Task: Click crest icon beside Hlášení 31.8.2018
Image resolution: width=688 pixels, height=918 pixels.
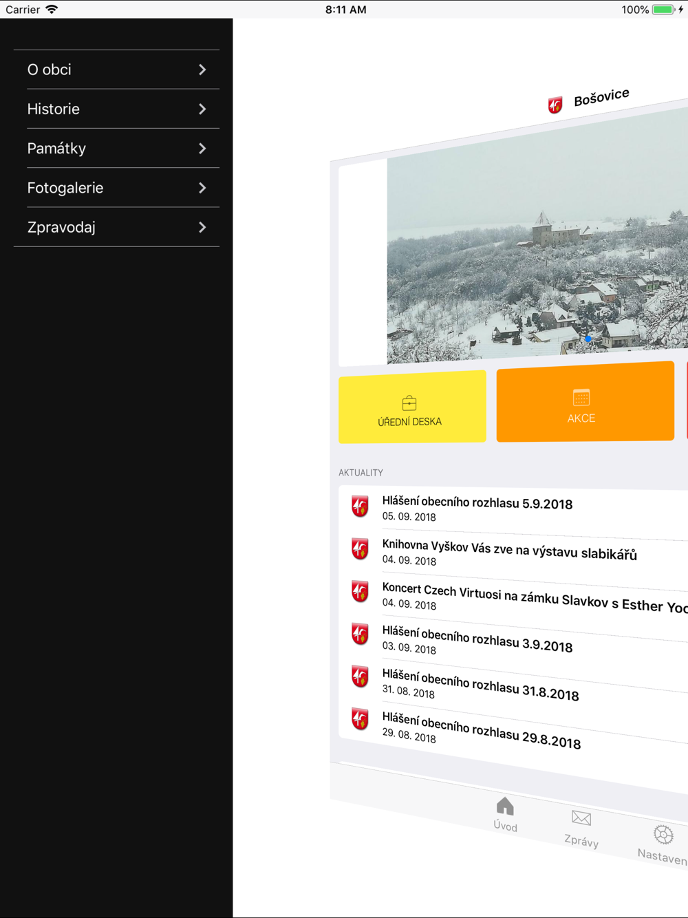Action: tap(360, 677)
